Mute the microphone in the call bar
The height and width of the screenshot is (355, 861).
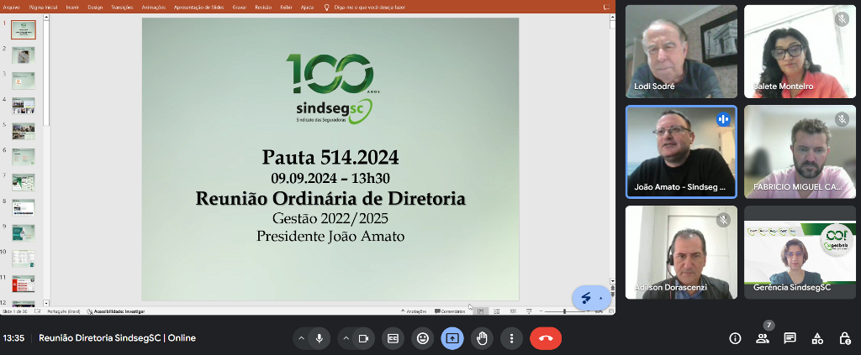pyautogui.click(x=319, y=338)
